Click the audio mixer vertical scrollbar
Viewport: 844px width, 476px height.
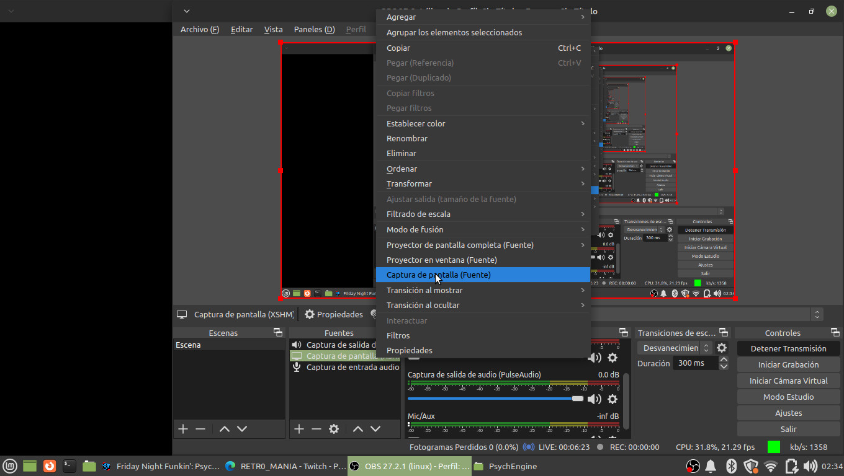tap(626, 402)
